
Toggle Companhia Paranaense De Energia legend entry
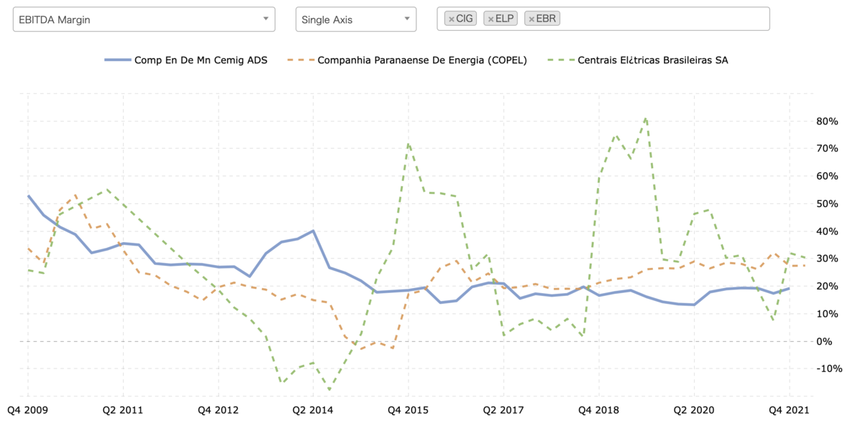407,60
